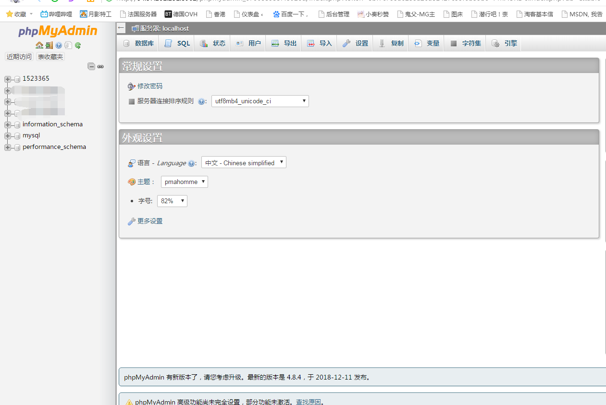Screen dimensions: 606x405
Task: Switch to the 用户 tab
Action: [x=248, y=43]
